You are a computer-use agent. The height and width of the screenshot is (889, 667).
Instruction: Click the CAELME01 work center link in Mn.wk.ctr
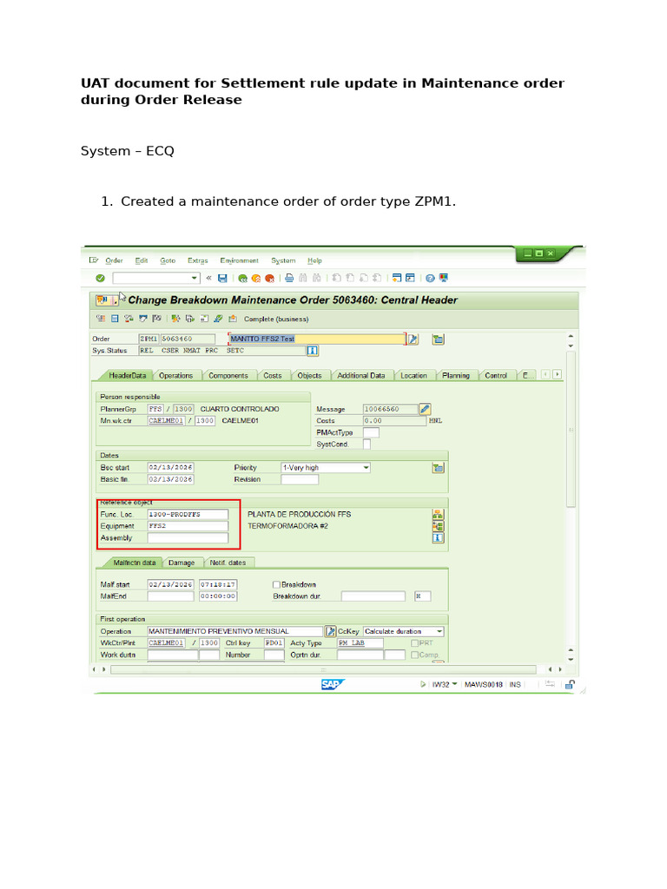coord(166,421)
